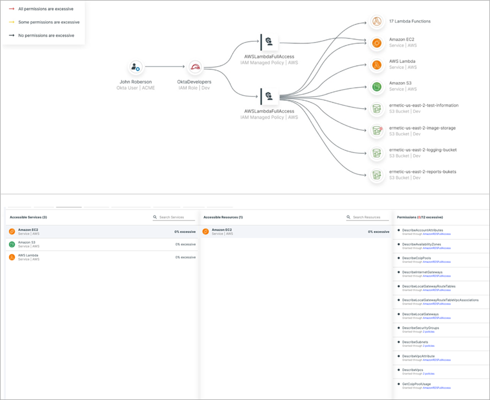The width and height of the screenshot is (490, 400).
Task: Select the Amazon S3 row in Accessible Services
Action: (x=102, y=244)
